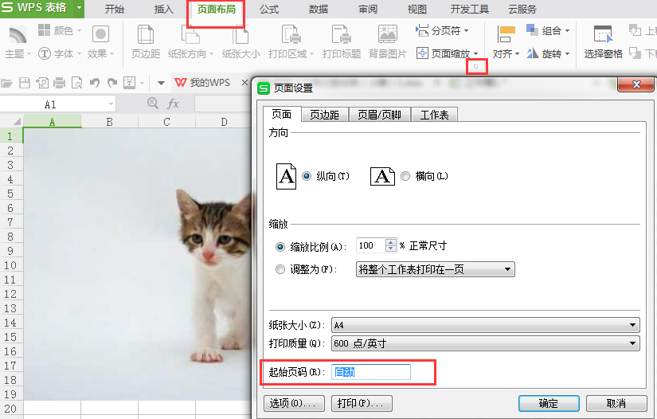Click the scaling percentage spinner arrows
The width and height of the screenshot is (657, 419).
[x=390, y=246]
